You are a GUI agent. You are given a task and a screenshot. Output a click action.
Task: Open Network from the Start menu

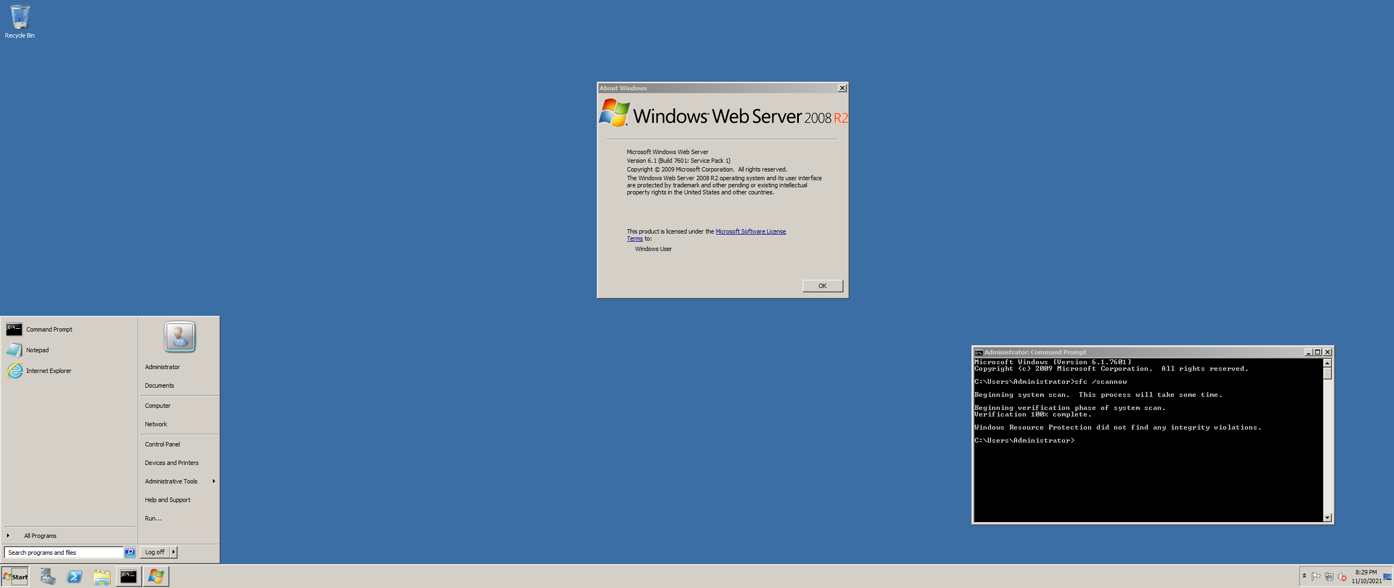point(156,424)
